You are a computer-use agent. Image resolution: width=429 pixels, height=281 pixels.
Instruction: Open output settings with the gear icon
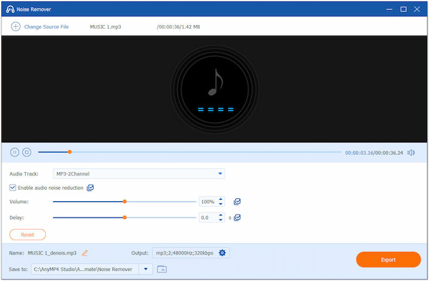(x=222, y=253)
